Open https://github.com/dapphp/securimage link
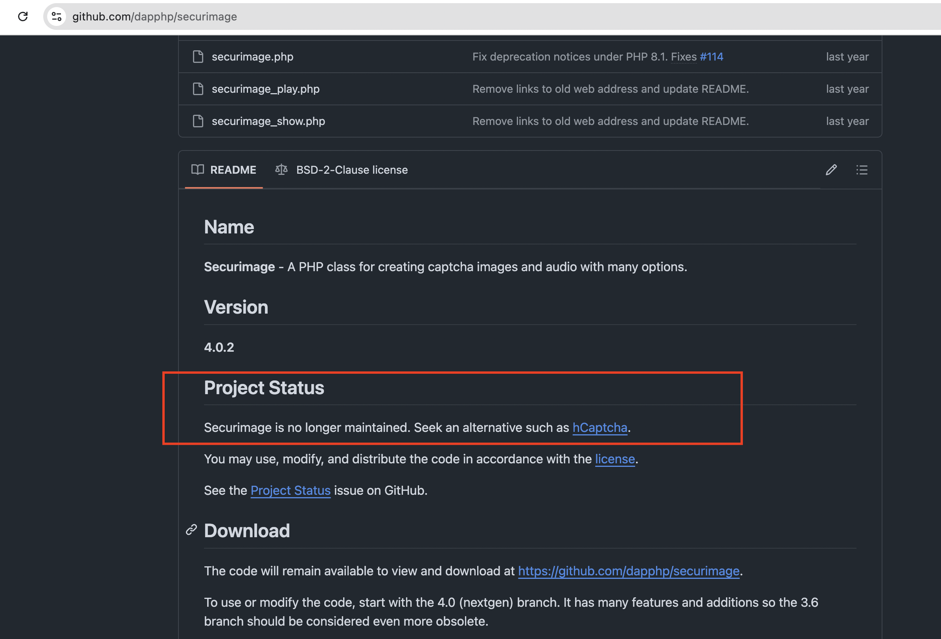The image size is (941, 639). (x=629, y=571)
